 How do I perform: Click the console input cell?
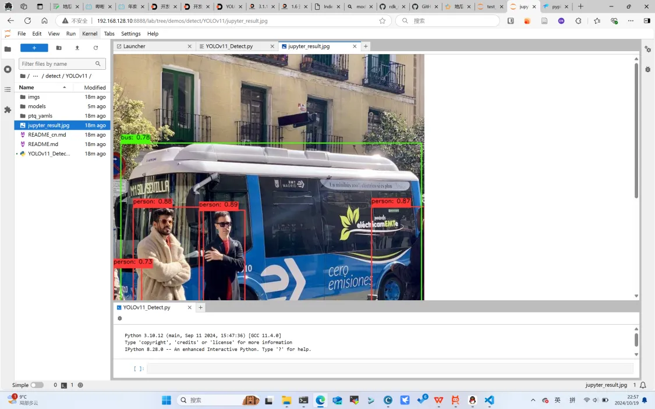pos(390,368)
